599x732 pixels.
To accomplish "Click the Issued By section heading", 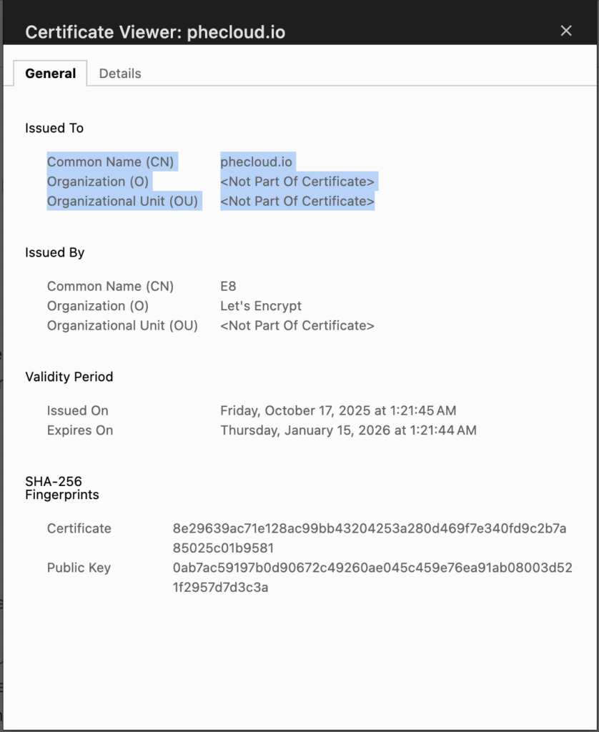I will (55, 253).
